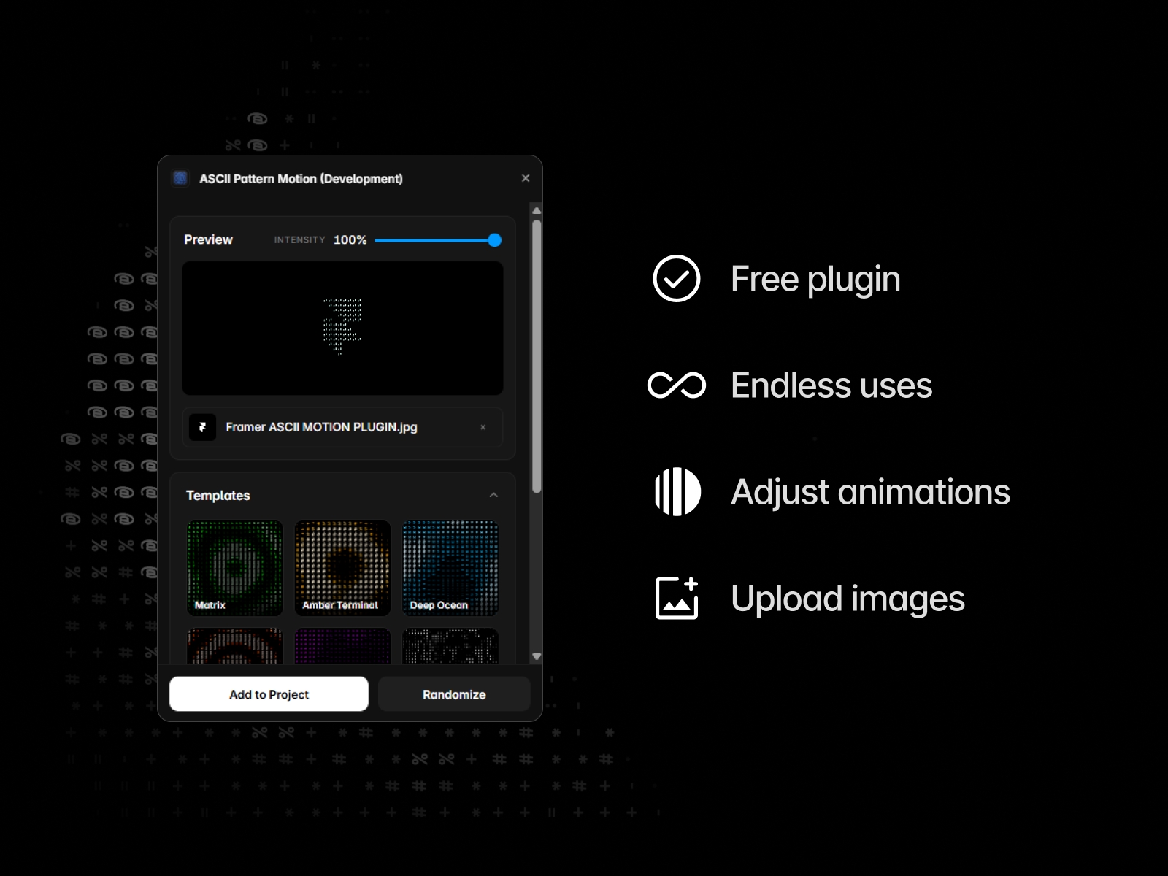Click the INTENSITY label
1168x876 pixels.
click(x=299, y=240)
